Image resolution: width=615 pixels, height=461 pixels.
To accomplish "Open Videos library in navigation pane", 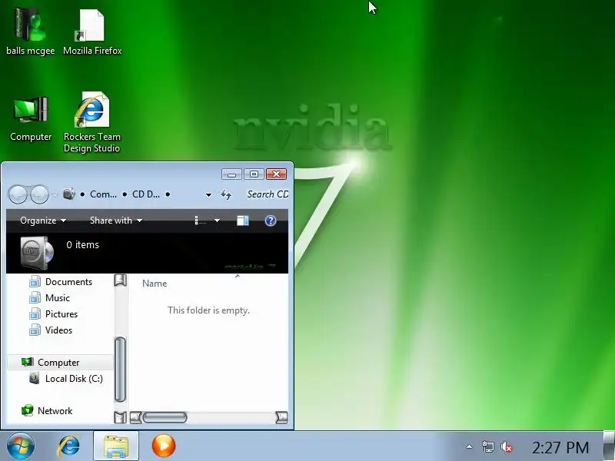I will point(58,330).
